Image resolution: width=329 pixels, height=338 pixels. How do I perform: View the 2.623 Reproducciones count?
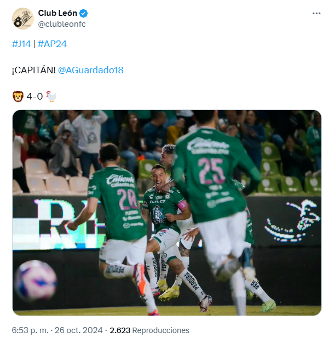pos(149,330)
